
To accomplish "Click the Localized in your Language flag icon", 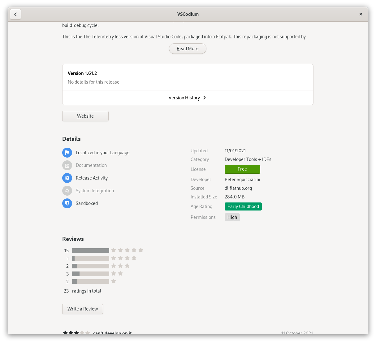I will pos(67,153).
